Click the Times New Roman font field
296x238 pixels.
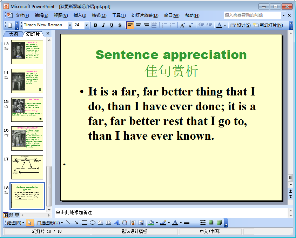pos(46,25)
